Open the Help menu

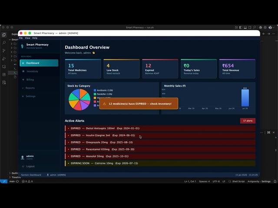click(35, 38)
